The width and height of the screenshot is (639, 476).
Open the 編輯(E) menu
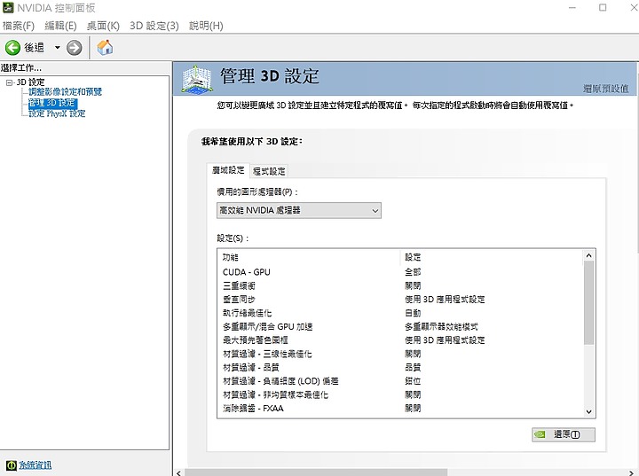pyautogui.click(x=60, y=26)
